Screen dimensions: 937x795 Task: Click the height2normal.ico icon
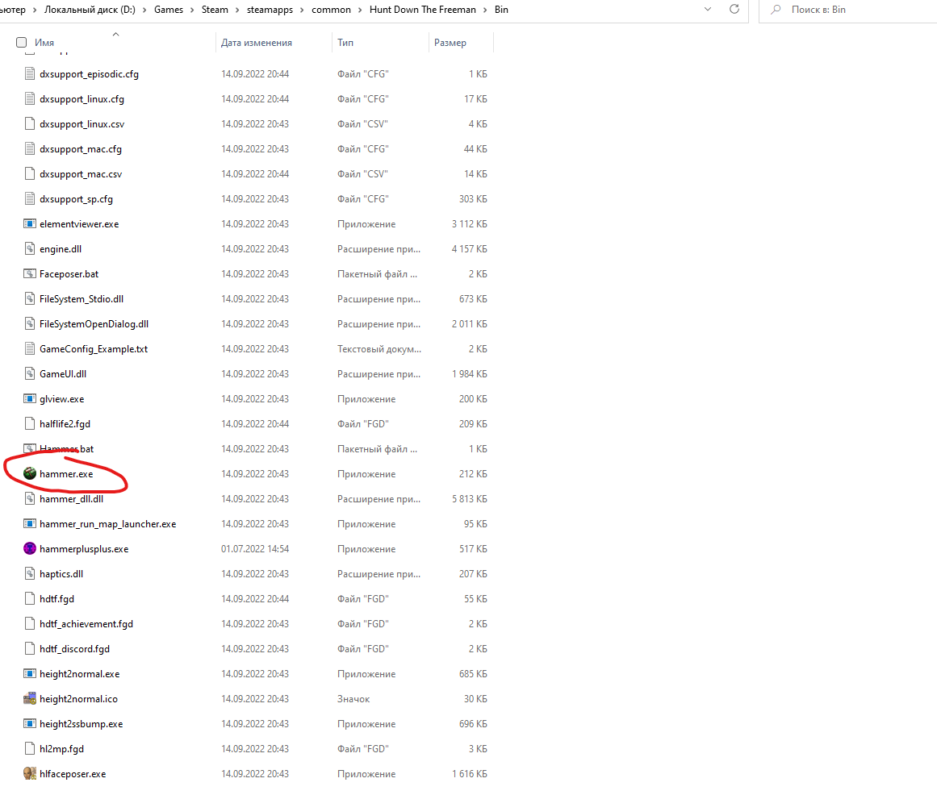pyautogui.click(x=30, y=698)
